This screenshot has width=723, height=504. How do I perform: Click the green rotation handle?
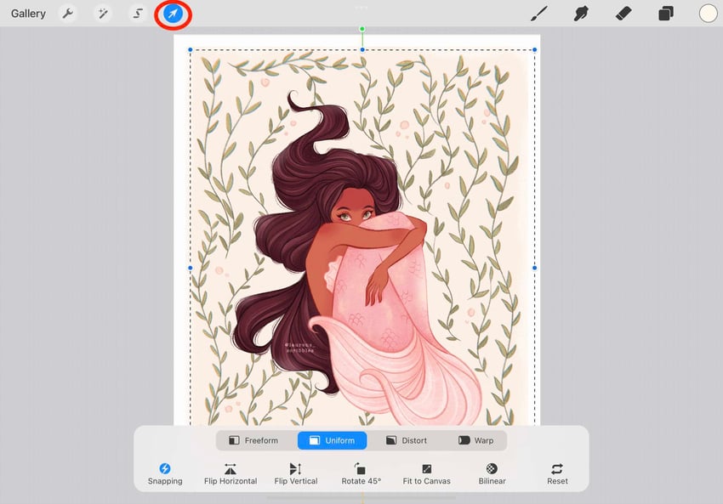point(362,29)
